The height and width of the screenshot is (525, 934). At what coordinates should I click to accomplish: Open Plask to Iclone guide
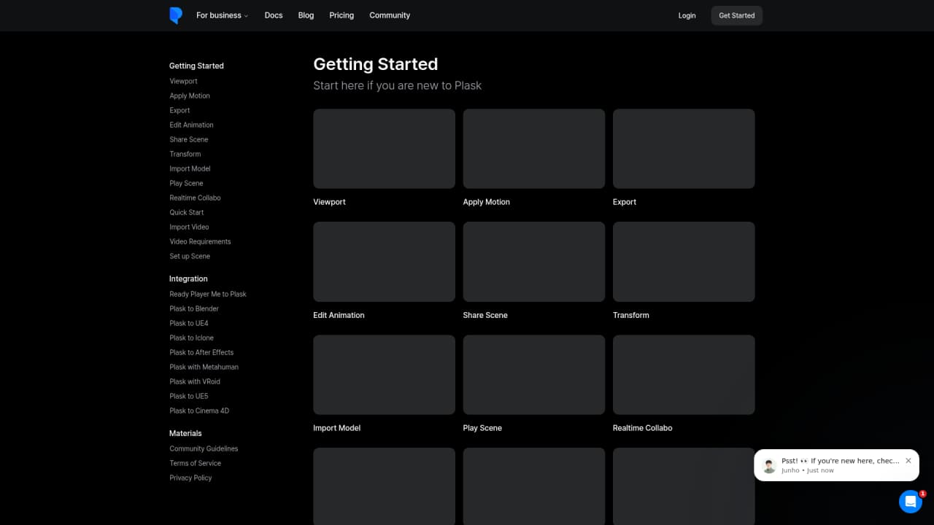192,338
